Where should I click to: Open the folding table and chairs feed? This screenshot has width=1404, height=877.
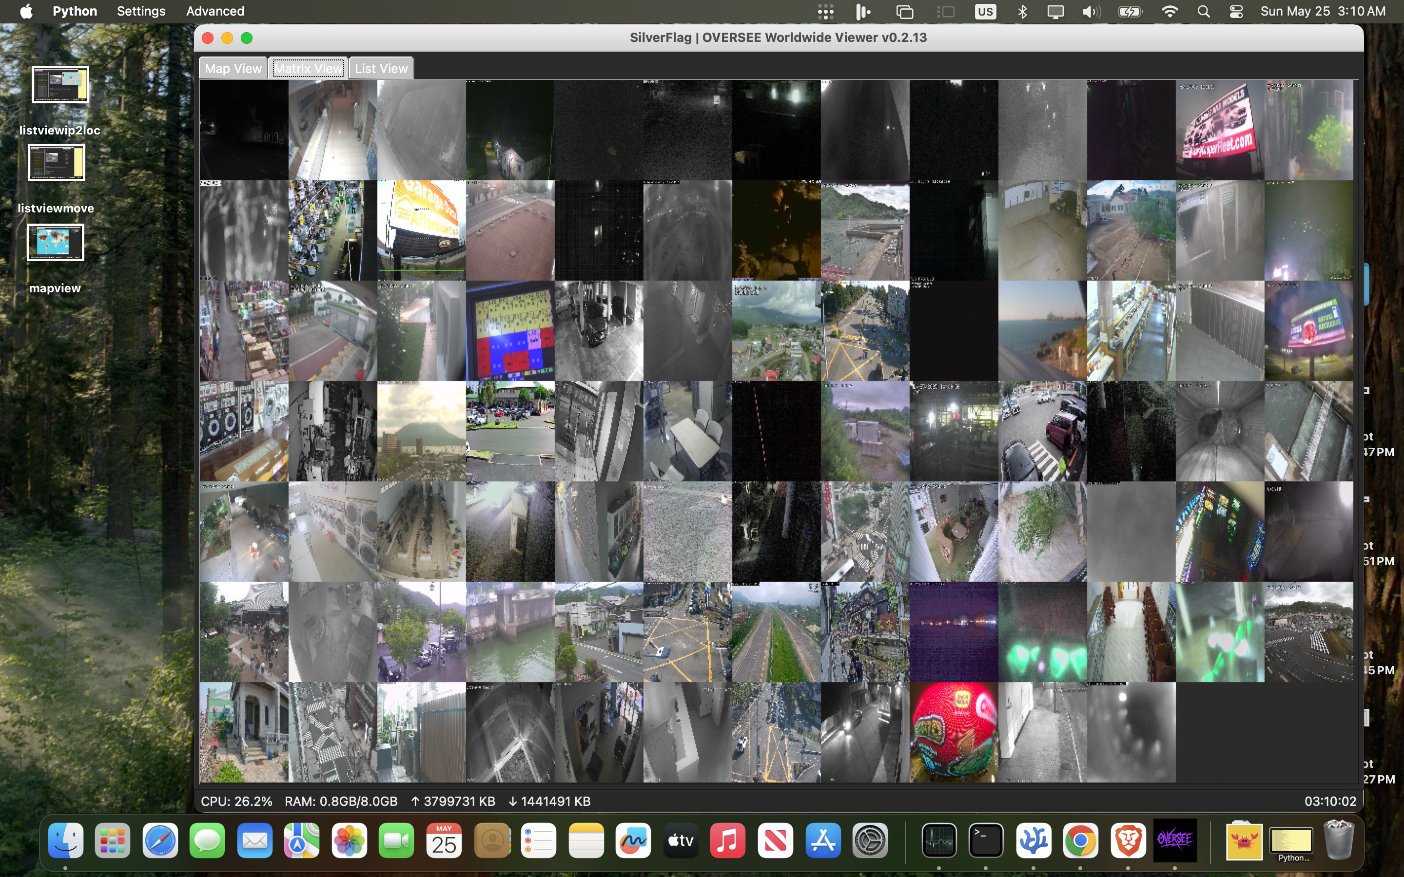click(x=687, y=431)
